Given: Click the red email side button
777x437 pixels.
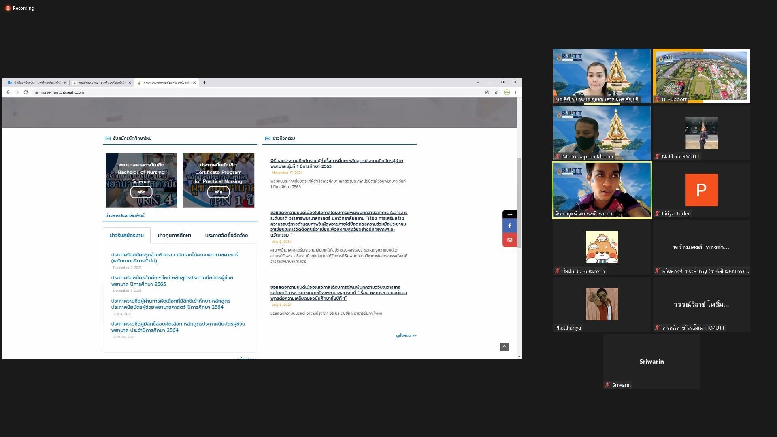Looking at the screenshot, I should tap(510, 240).
